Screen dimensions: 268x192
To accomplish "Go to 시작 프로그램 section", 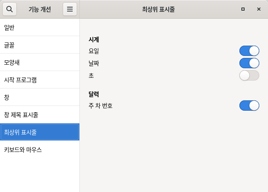I will click(x=40, y=80).
